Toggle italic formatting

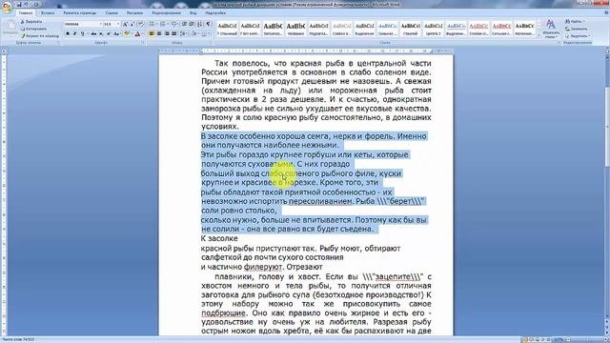tap(74, 34)
